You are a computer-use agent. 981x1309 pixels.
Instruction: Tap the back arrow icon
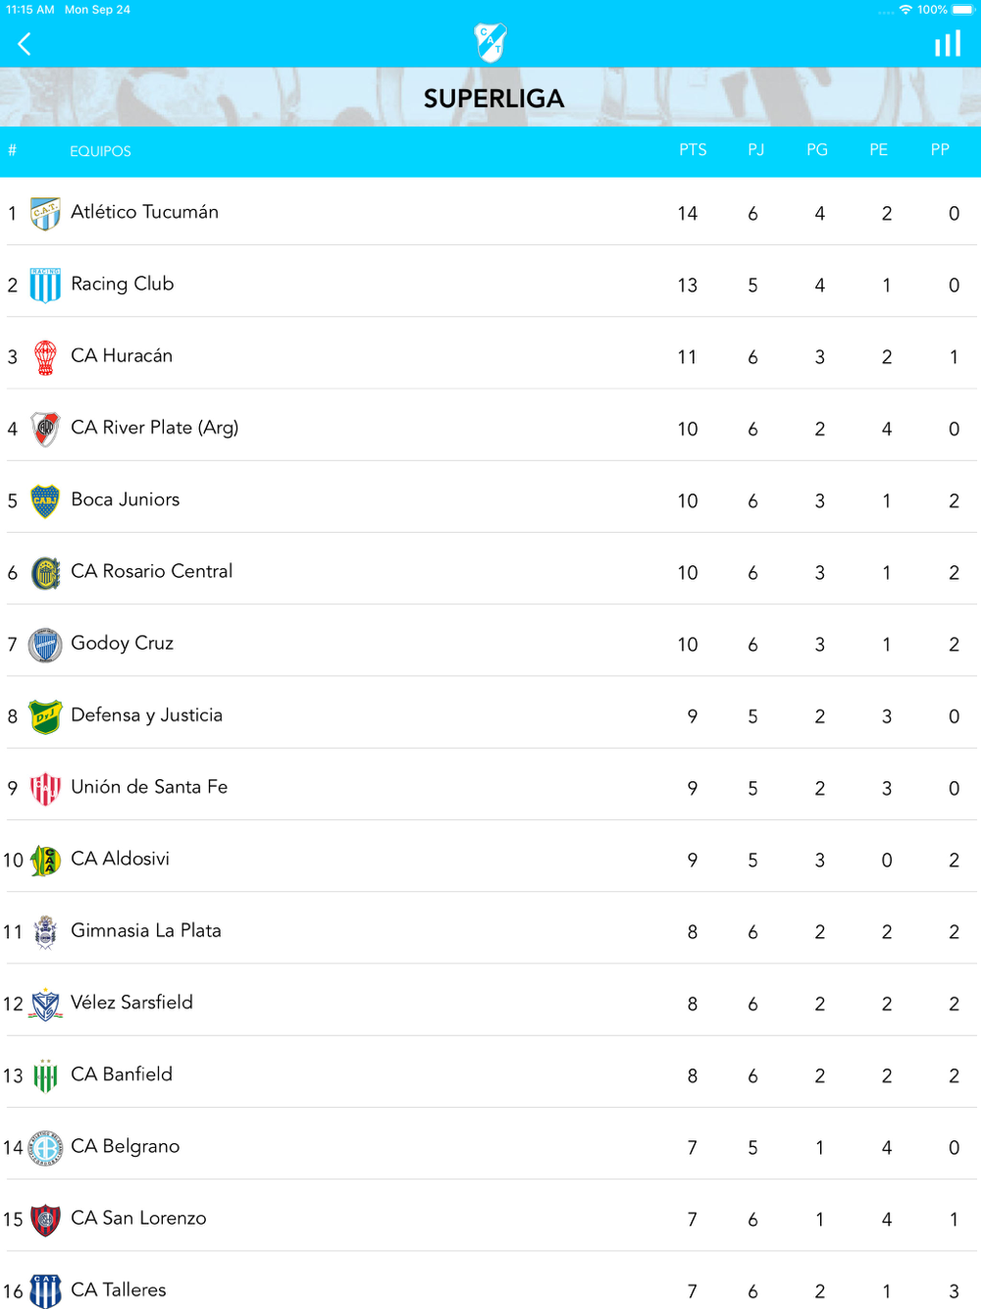[x=25, y=43]
